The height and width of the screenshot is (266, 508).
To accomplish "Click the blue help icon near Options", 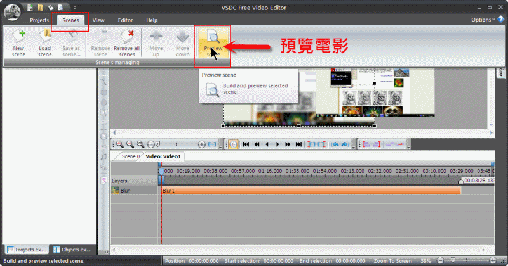I will [501, 20].
